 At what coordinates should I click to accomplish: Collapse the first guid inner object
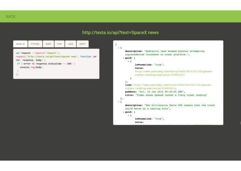tap(128, 61)
